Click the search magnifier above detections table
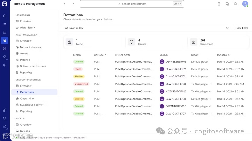This screenshot has width=252, height=141. point(227,28)
